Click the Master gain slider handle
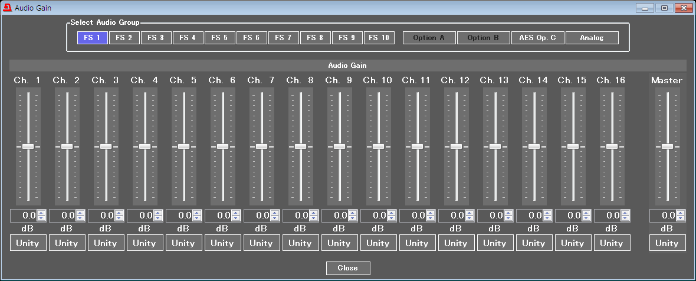696x281 pixels. tap(667, 146)
